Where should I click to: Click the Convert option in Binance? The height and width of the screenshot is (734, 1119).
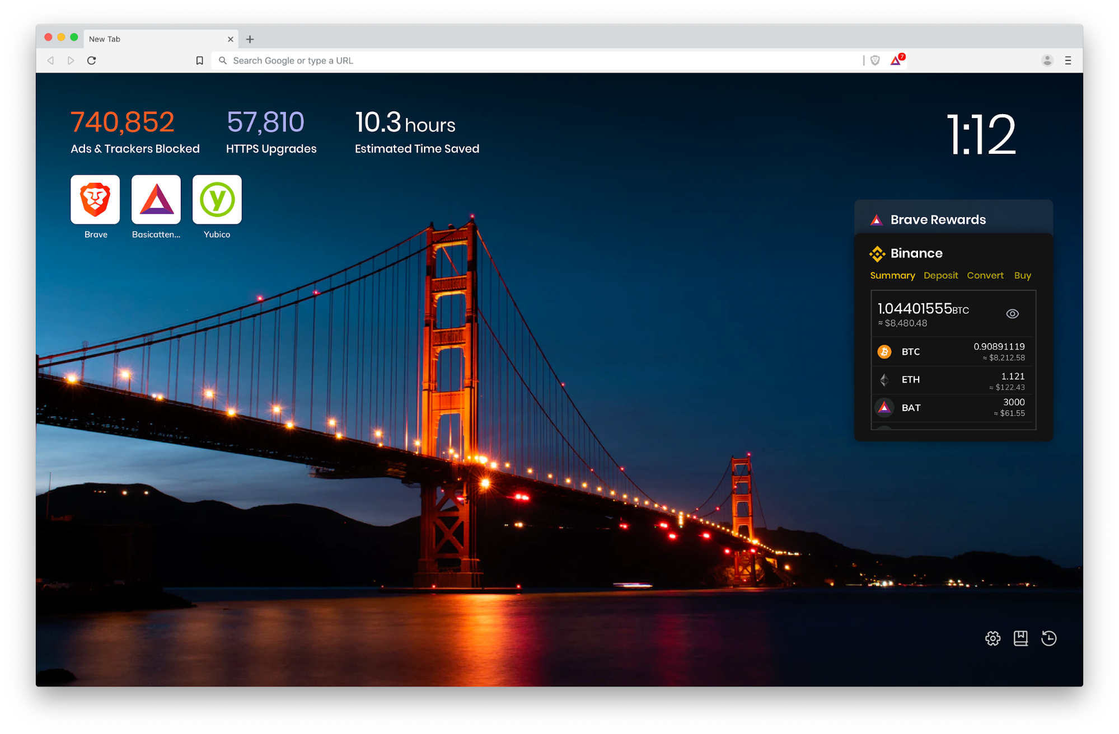(x=985, y=275)
